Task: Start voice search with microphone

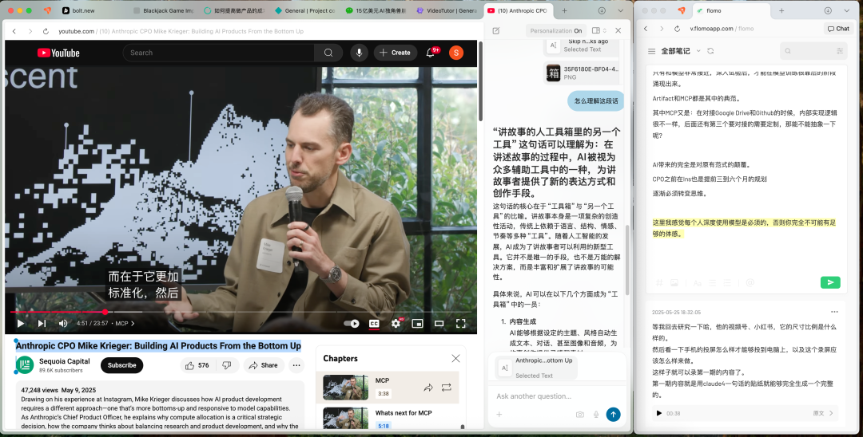Action: tap(359, 53)
